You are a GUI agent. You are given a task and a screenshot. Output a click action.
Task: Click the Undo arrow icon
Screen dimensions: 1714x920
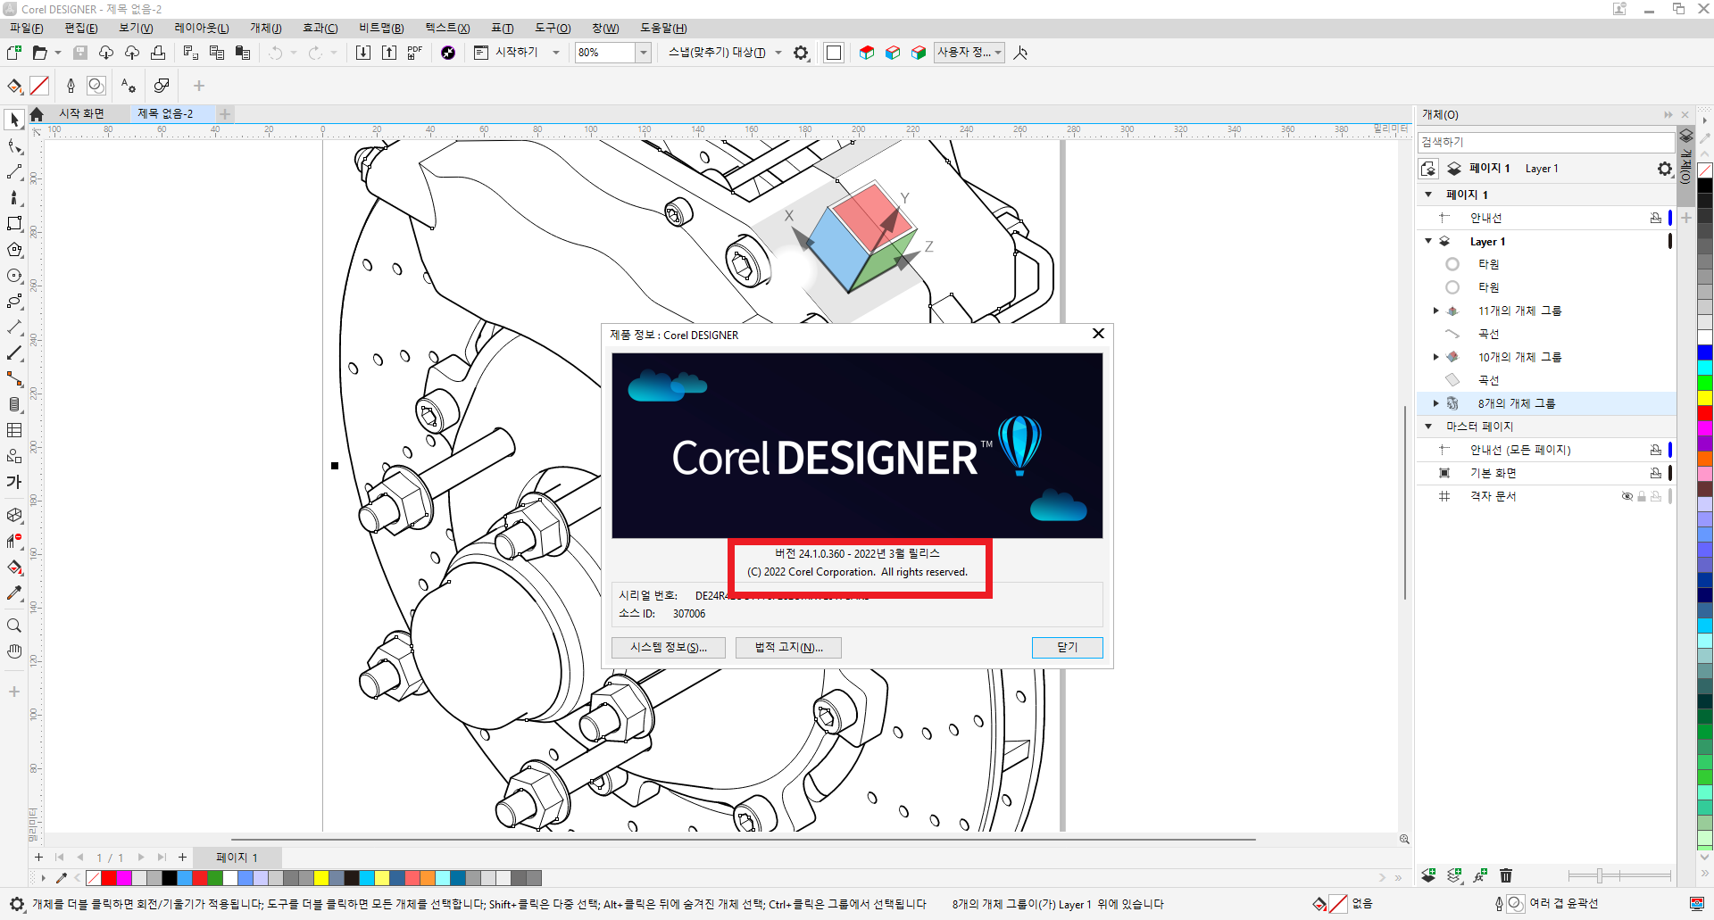[276, 53]
